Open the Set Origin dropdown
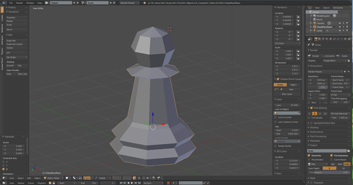The height and width of the screenshot is (185, 353). pos(17,57)
